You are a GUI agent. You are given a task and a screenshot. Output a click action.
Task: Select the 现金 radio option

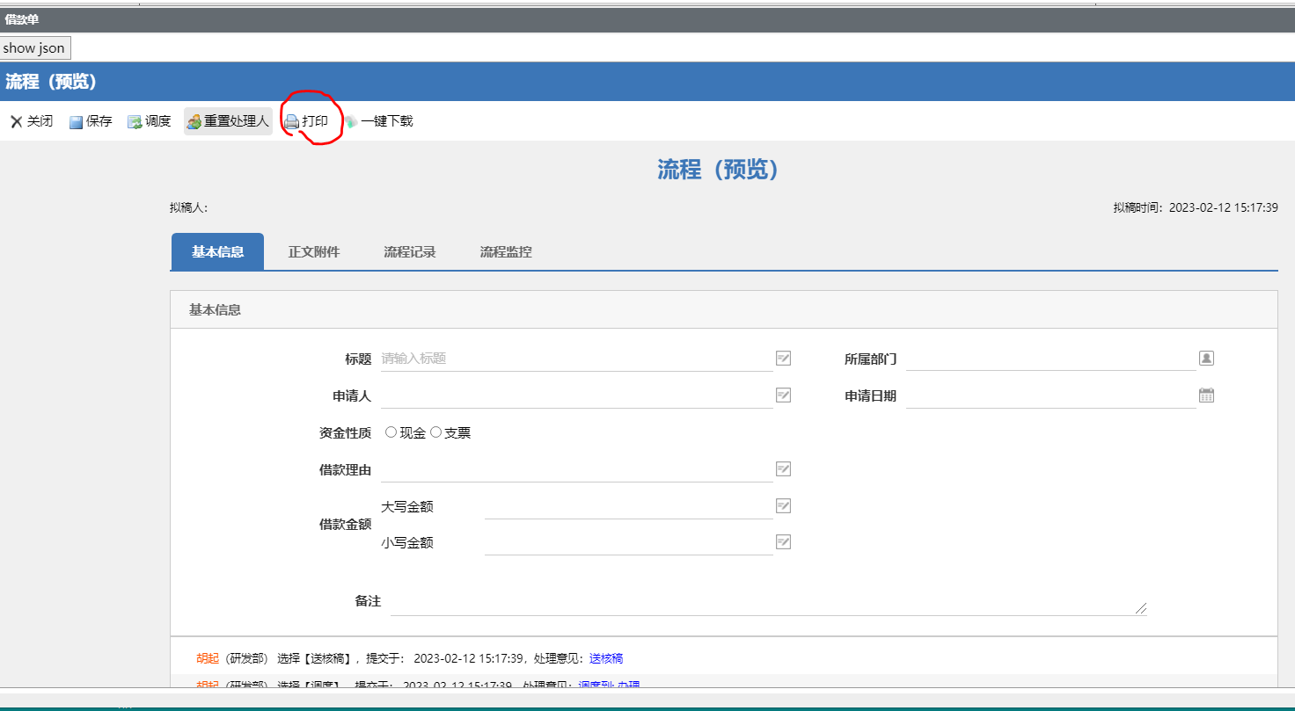(391, 432)
